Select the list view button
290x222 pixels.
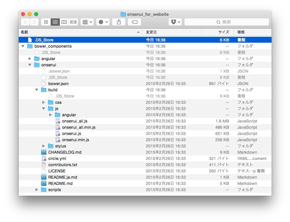click(55, 22)
